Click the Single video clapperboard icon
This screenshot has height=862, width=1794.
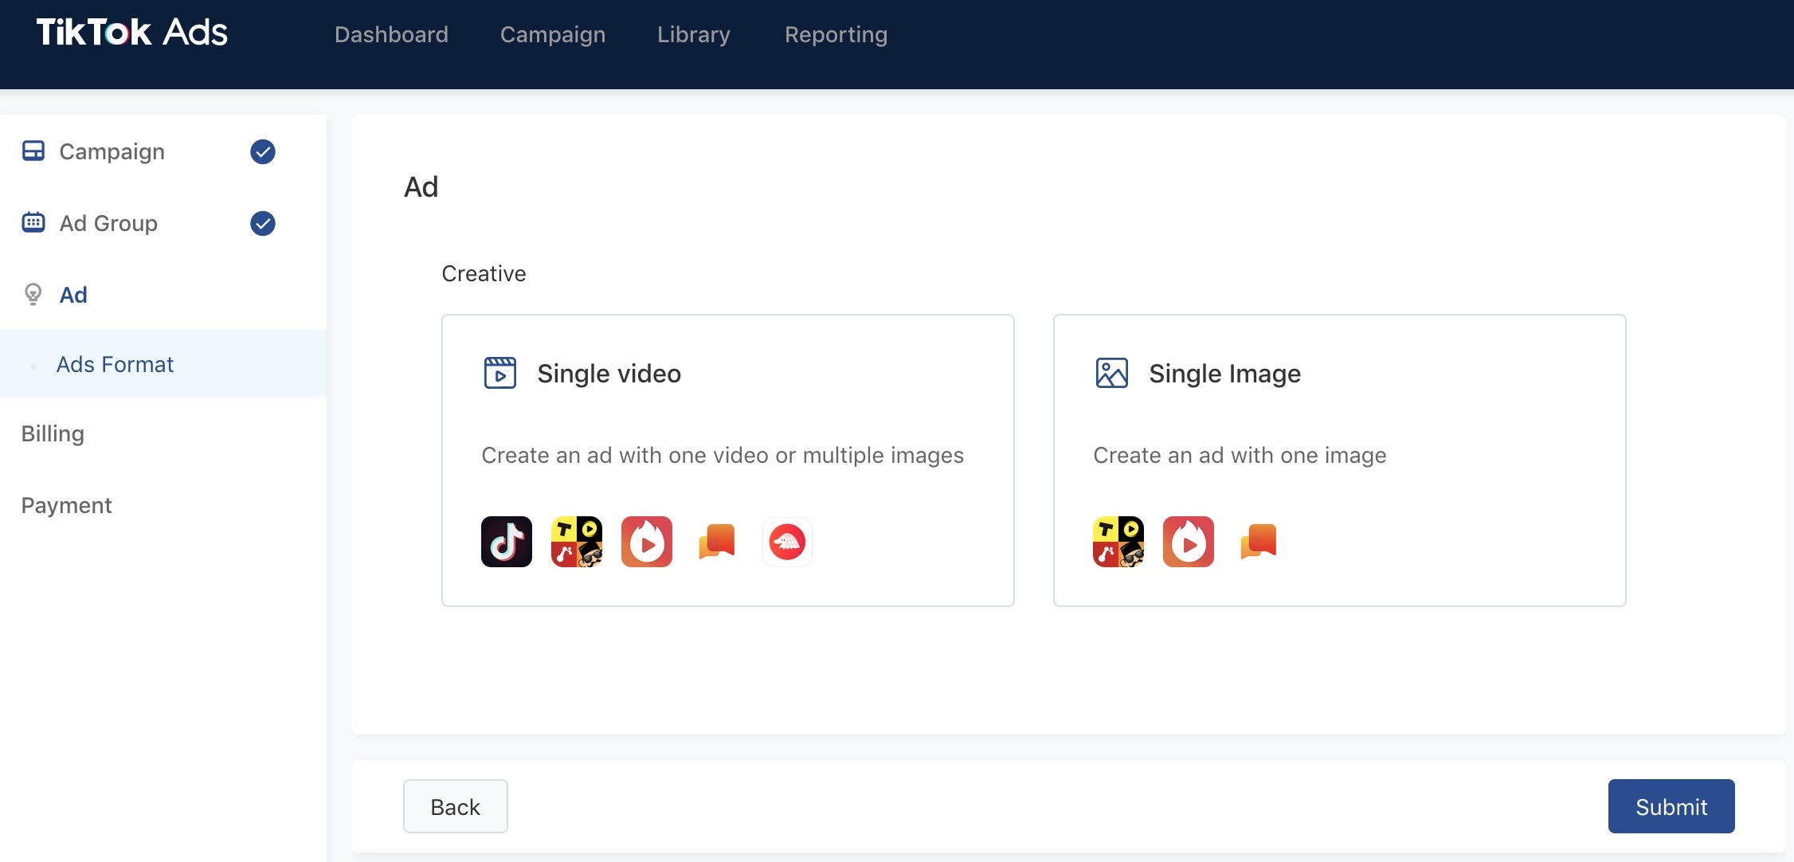[500, 373]
